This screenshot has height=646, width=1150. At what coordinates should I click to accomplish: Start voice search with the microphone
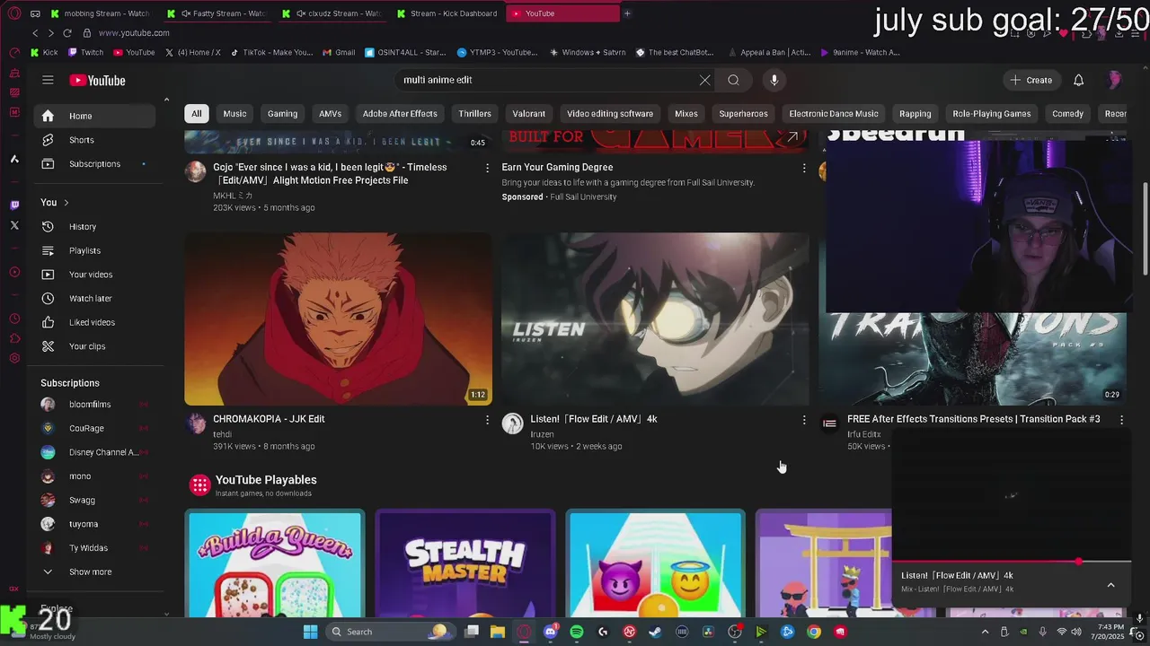tap(774, 80)
